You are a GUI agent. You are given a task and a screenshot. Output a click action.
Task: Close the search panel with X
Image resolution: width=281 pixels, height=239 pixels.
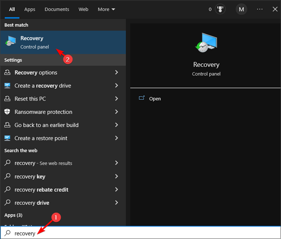pyautogui.click(x=275, y=9)
